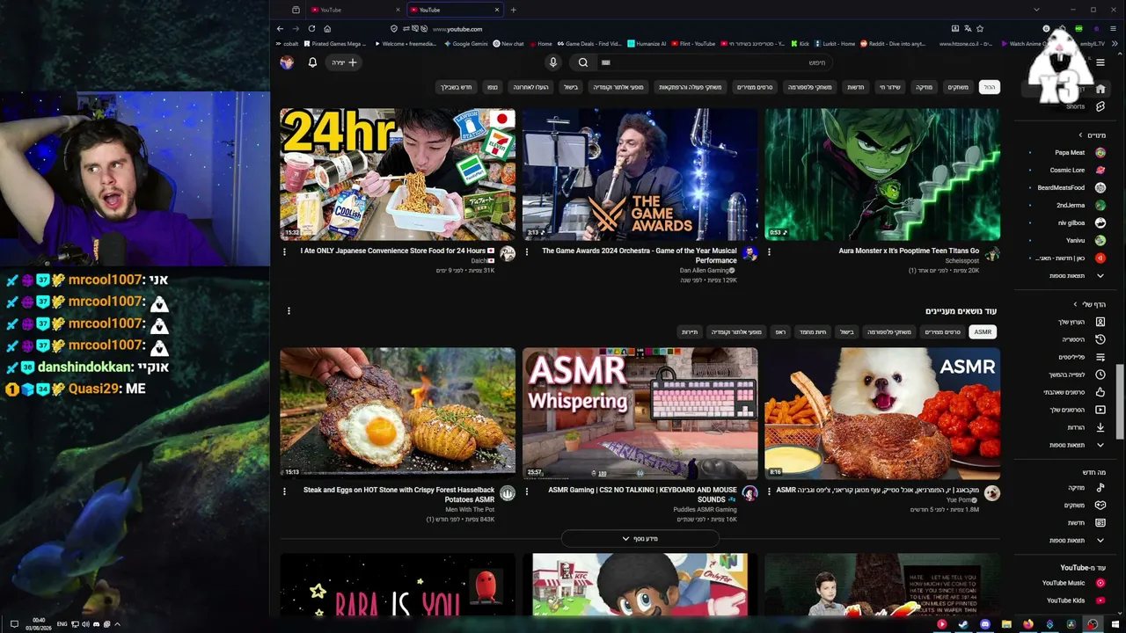Switch to the first YouTube browser tab

(355, 10)
